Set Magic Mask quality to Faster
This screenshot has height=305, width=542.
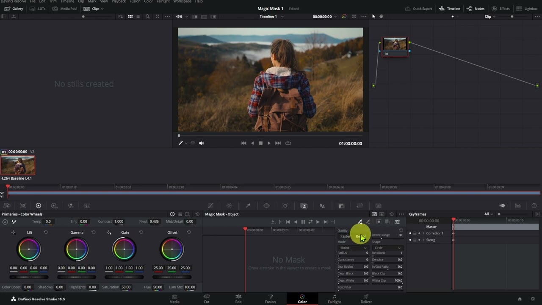click(346, 236)
